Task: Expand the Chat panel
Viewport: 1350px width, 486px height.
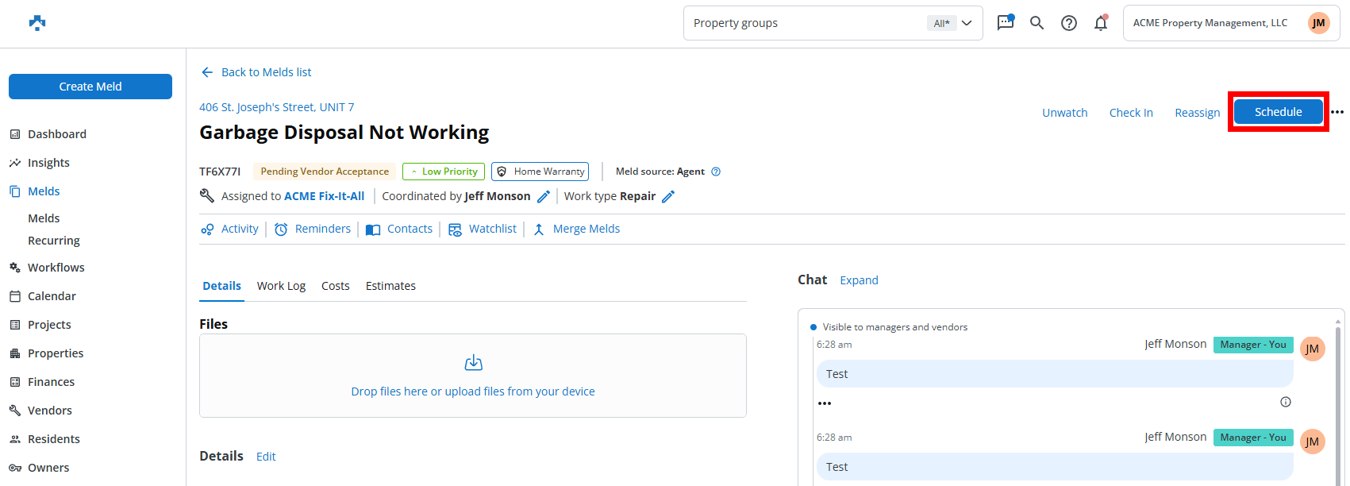Action: click(x=859, y=280)
